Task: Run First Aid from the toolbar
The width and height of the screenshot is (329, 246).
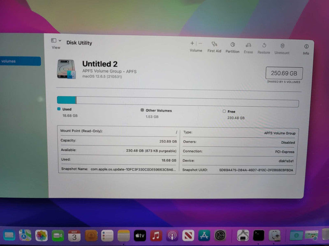Action: point(214,44)
